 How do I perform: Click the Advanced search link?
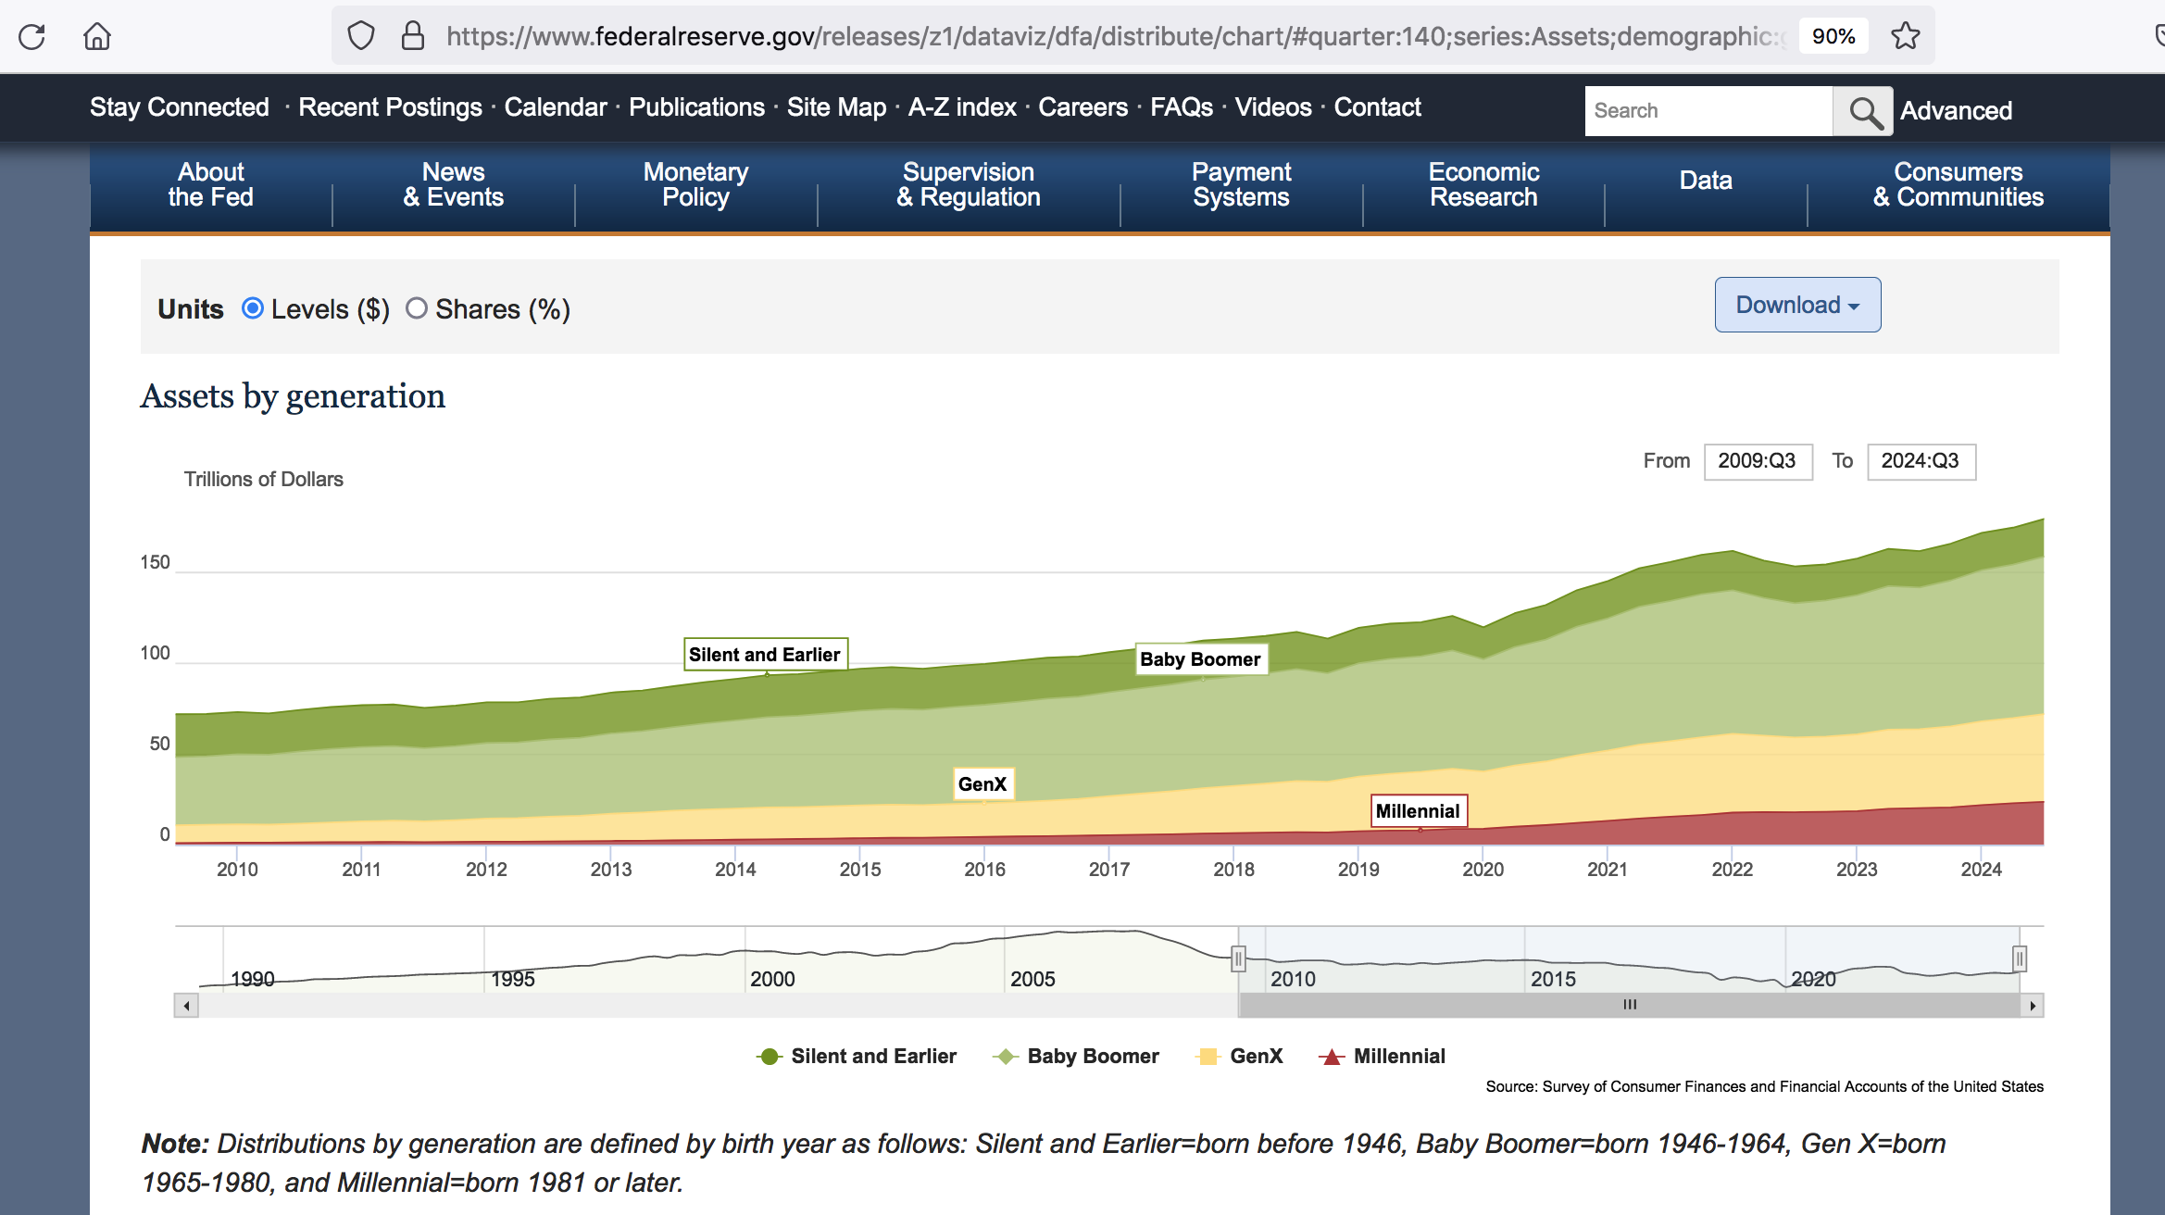click(x=1956, y=111)
